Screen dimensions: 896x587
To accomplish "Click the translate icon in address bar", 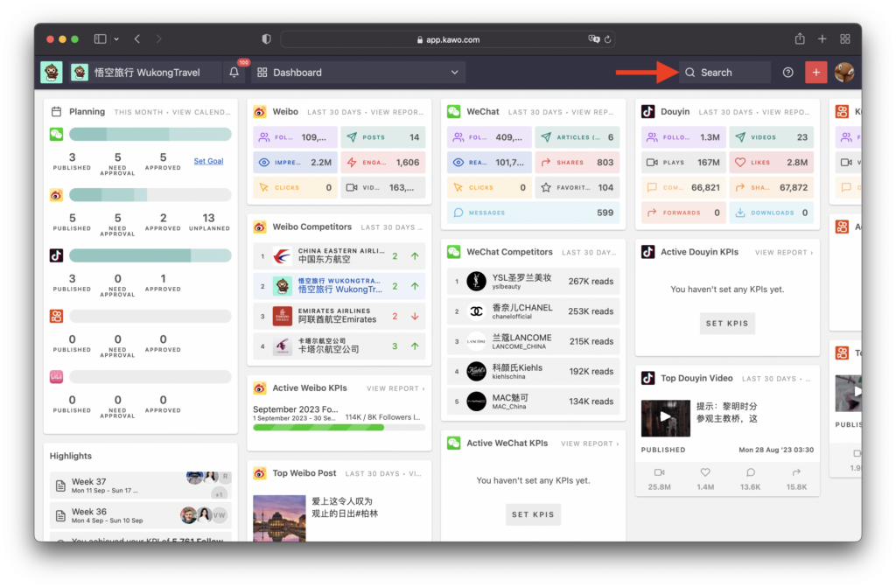I will (x=594, y=38).
